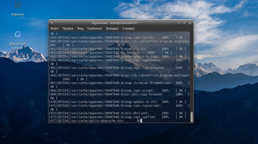Click the usr.sbin.cups-browsed line
Image resolution: width=258 pixels, height=144 pixels.
tap(119, 94)
